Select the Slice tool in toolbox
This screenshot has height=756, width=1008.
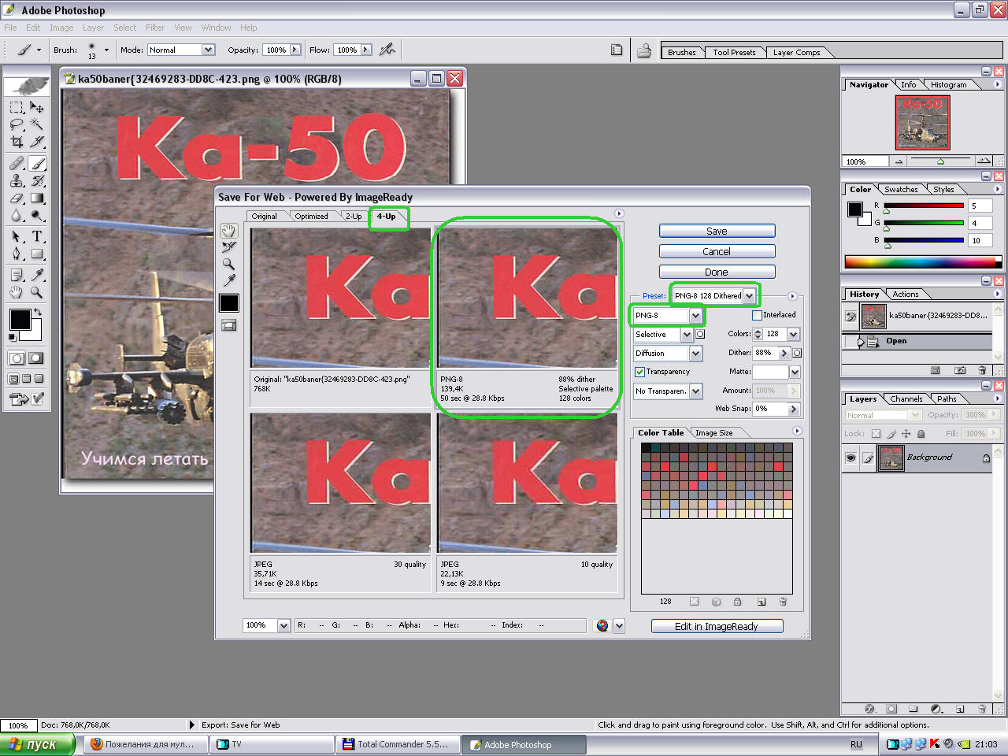point(37,142)
